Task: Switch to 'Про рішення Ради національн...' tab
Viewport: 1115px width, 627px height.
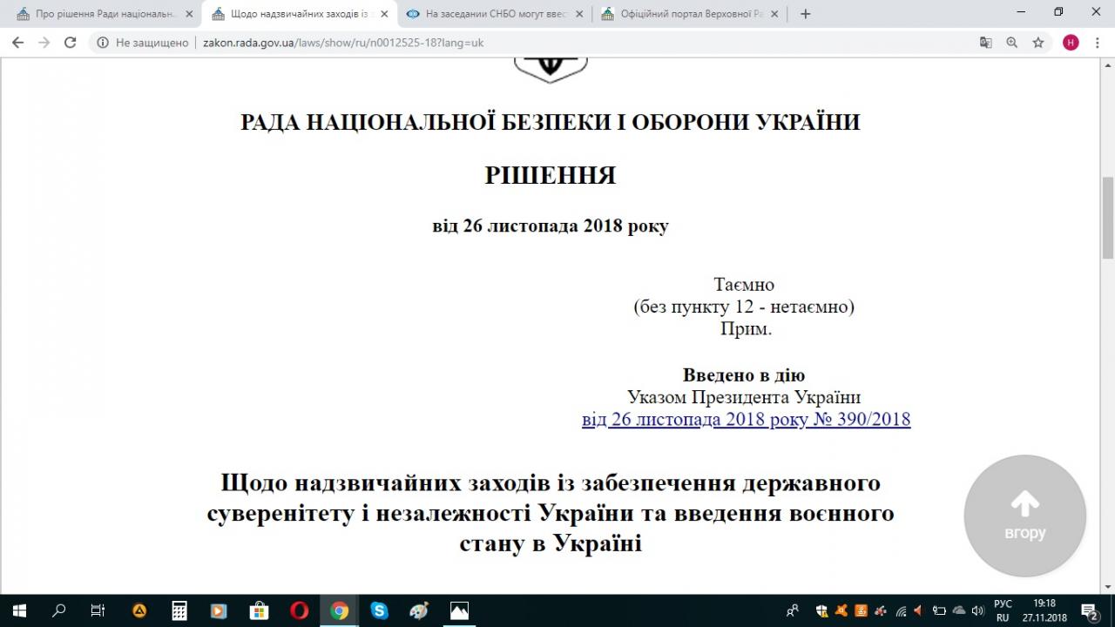Action: coord(105,14)
